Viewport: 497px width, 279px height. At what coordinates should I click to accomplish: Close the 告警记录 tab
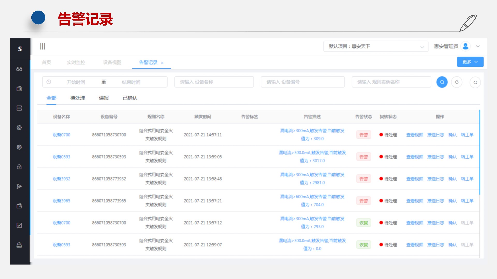[162, 63]
